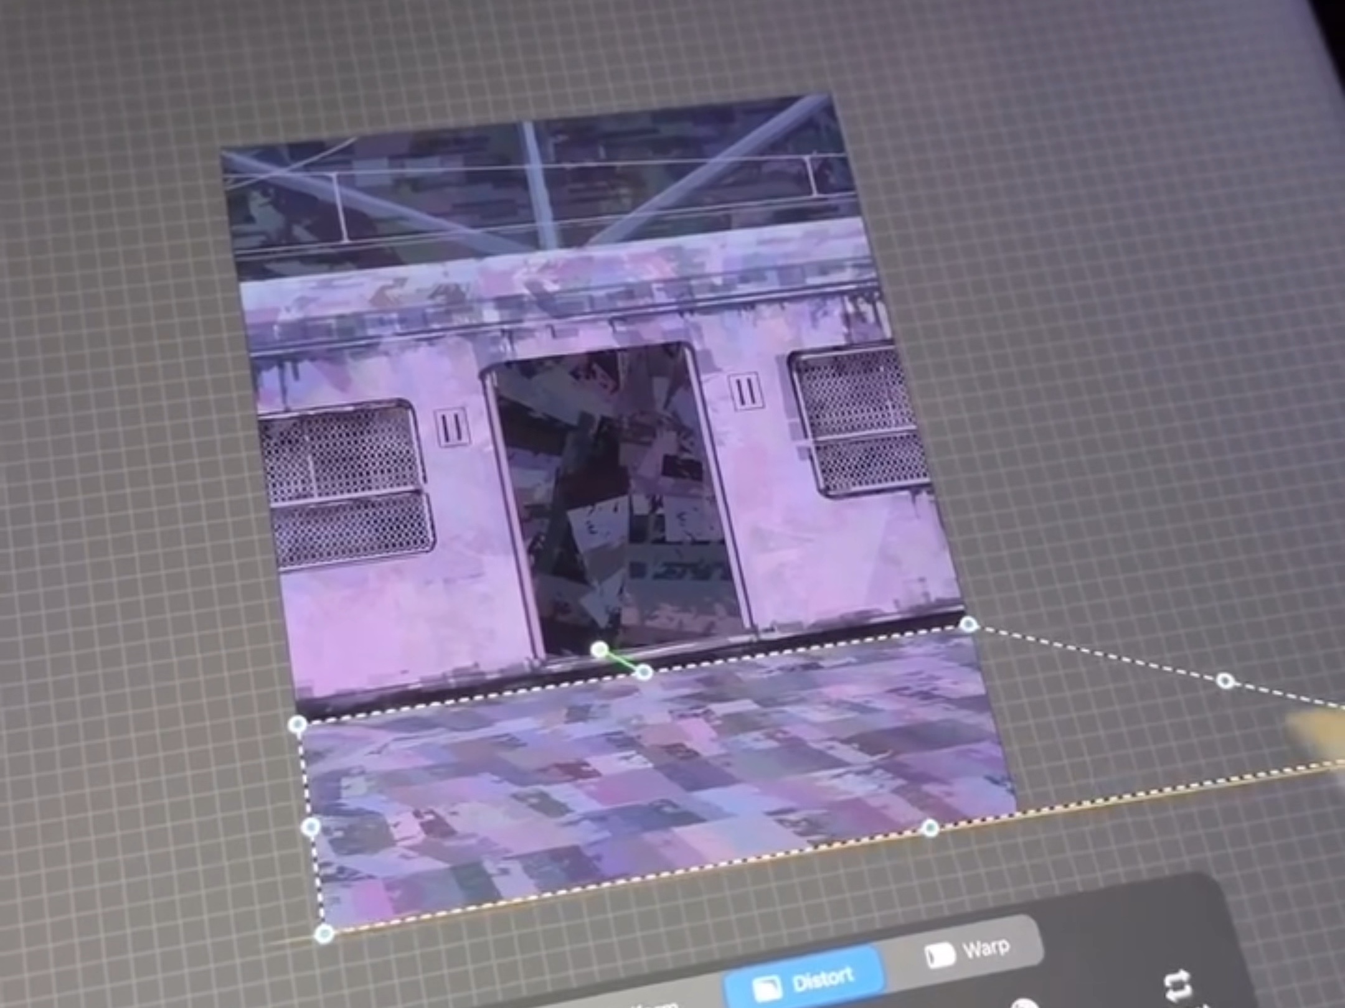Select the green rotation handle node
Viewport: 1345px width, 1008px height.
(599, 650)
